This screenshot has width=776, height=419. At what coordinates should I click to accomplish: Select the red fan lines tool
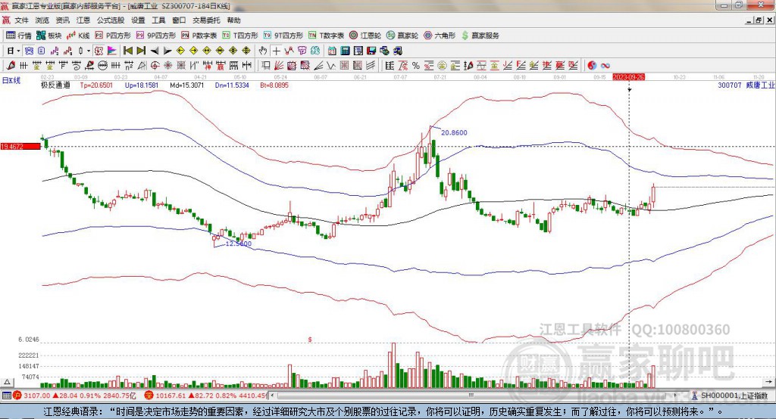pos(279,65)
